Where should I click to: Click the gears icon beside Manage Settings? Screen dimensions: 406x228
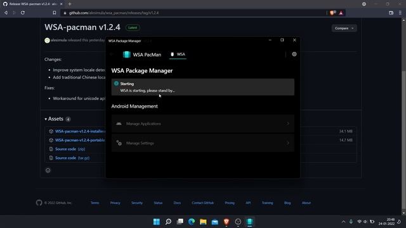tap(119, 143)
